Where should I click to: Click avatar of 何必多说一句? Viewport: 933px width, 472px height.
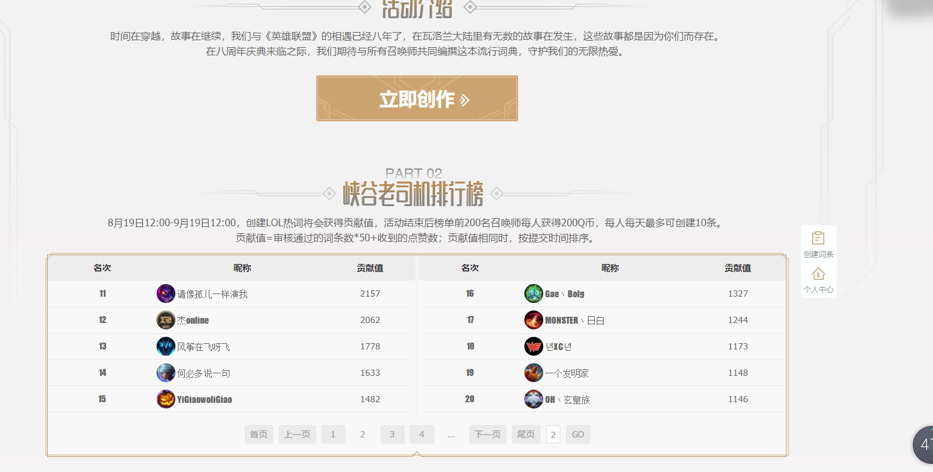166,373
